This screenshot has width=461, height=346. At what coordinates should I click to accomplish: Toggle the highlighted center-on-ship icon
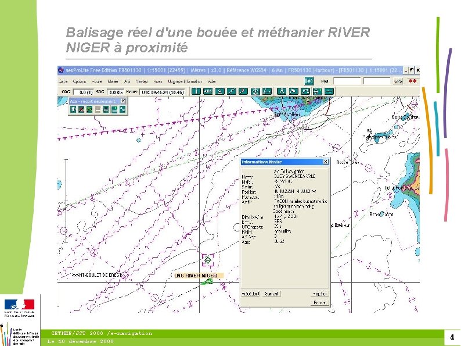(x=317, y=91)
